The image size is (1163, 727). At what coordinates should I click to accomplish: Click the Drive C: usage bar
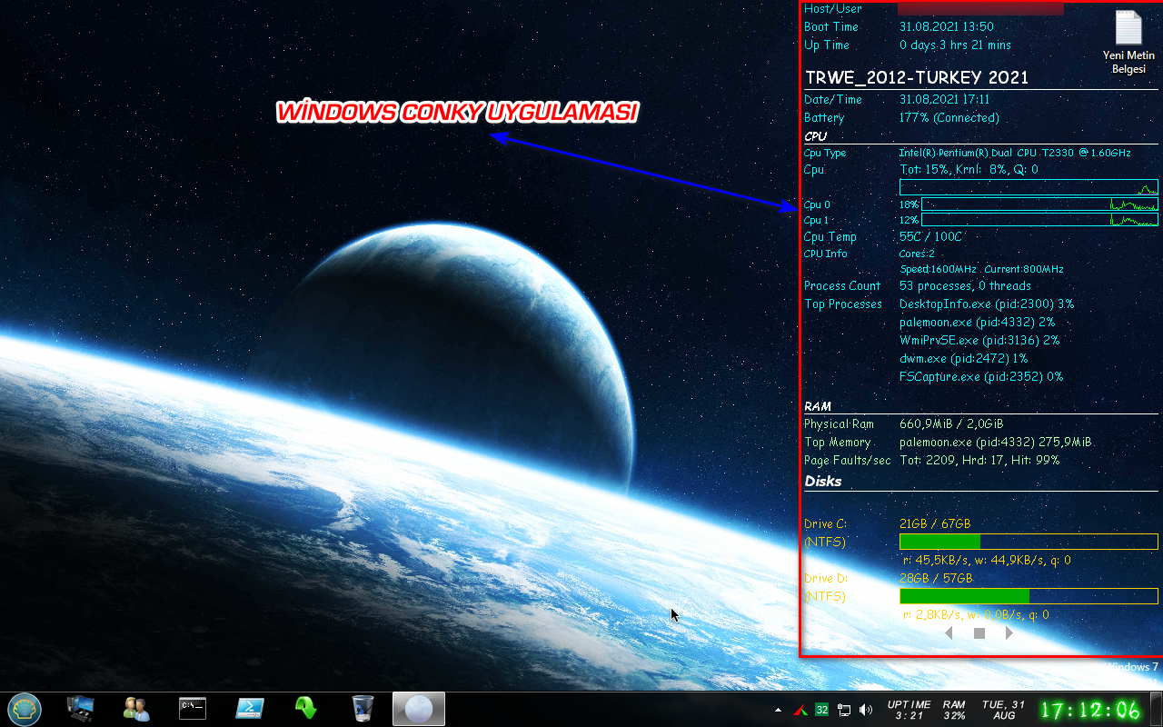1029,542
